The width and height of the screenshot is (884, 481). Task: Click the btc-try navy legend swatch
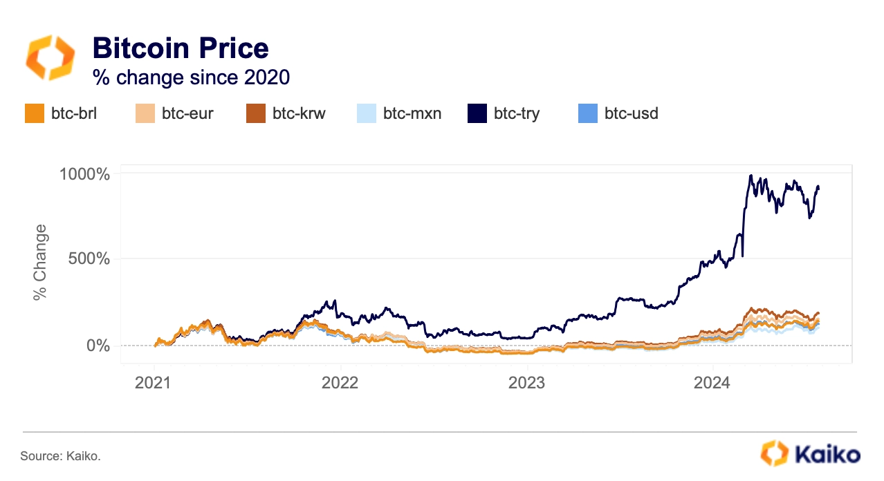477,113
